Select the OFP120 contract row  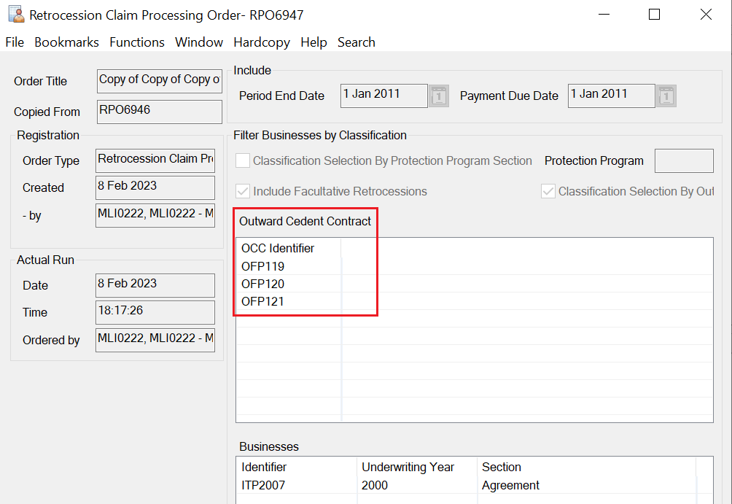tap(263, 284)
